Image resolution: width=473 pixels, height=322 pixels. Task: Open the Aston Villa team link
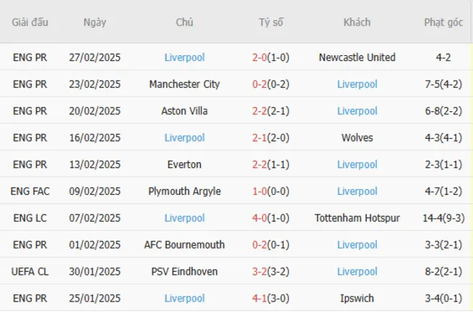click(184, 111)
